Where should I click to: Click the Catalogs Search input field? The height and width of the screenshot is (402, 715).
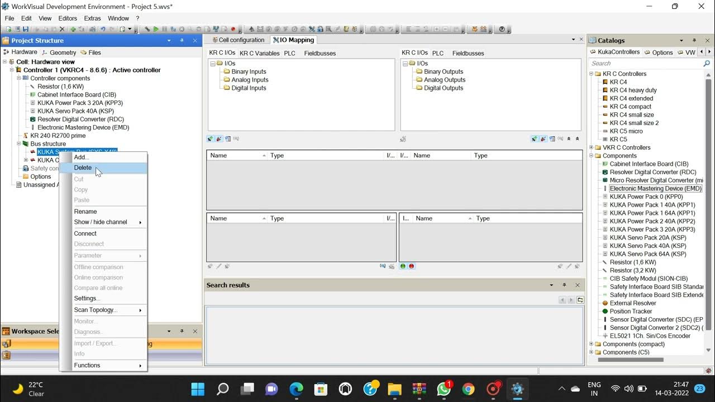pos(645,64)
